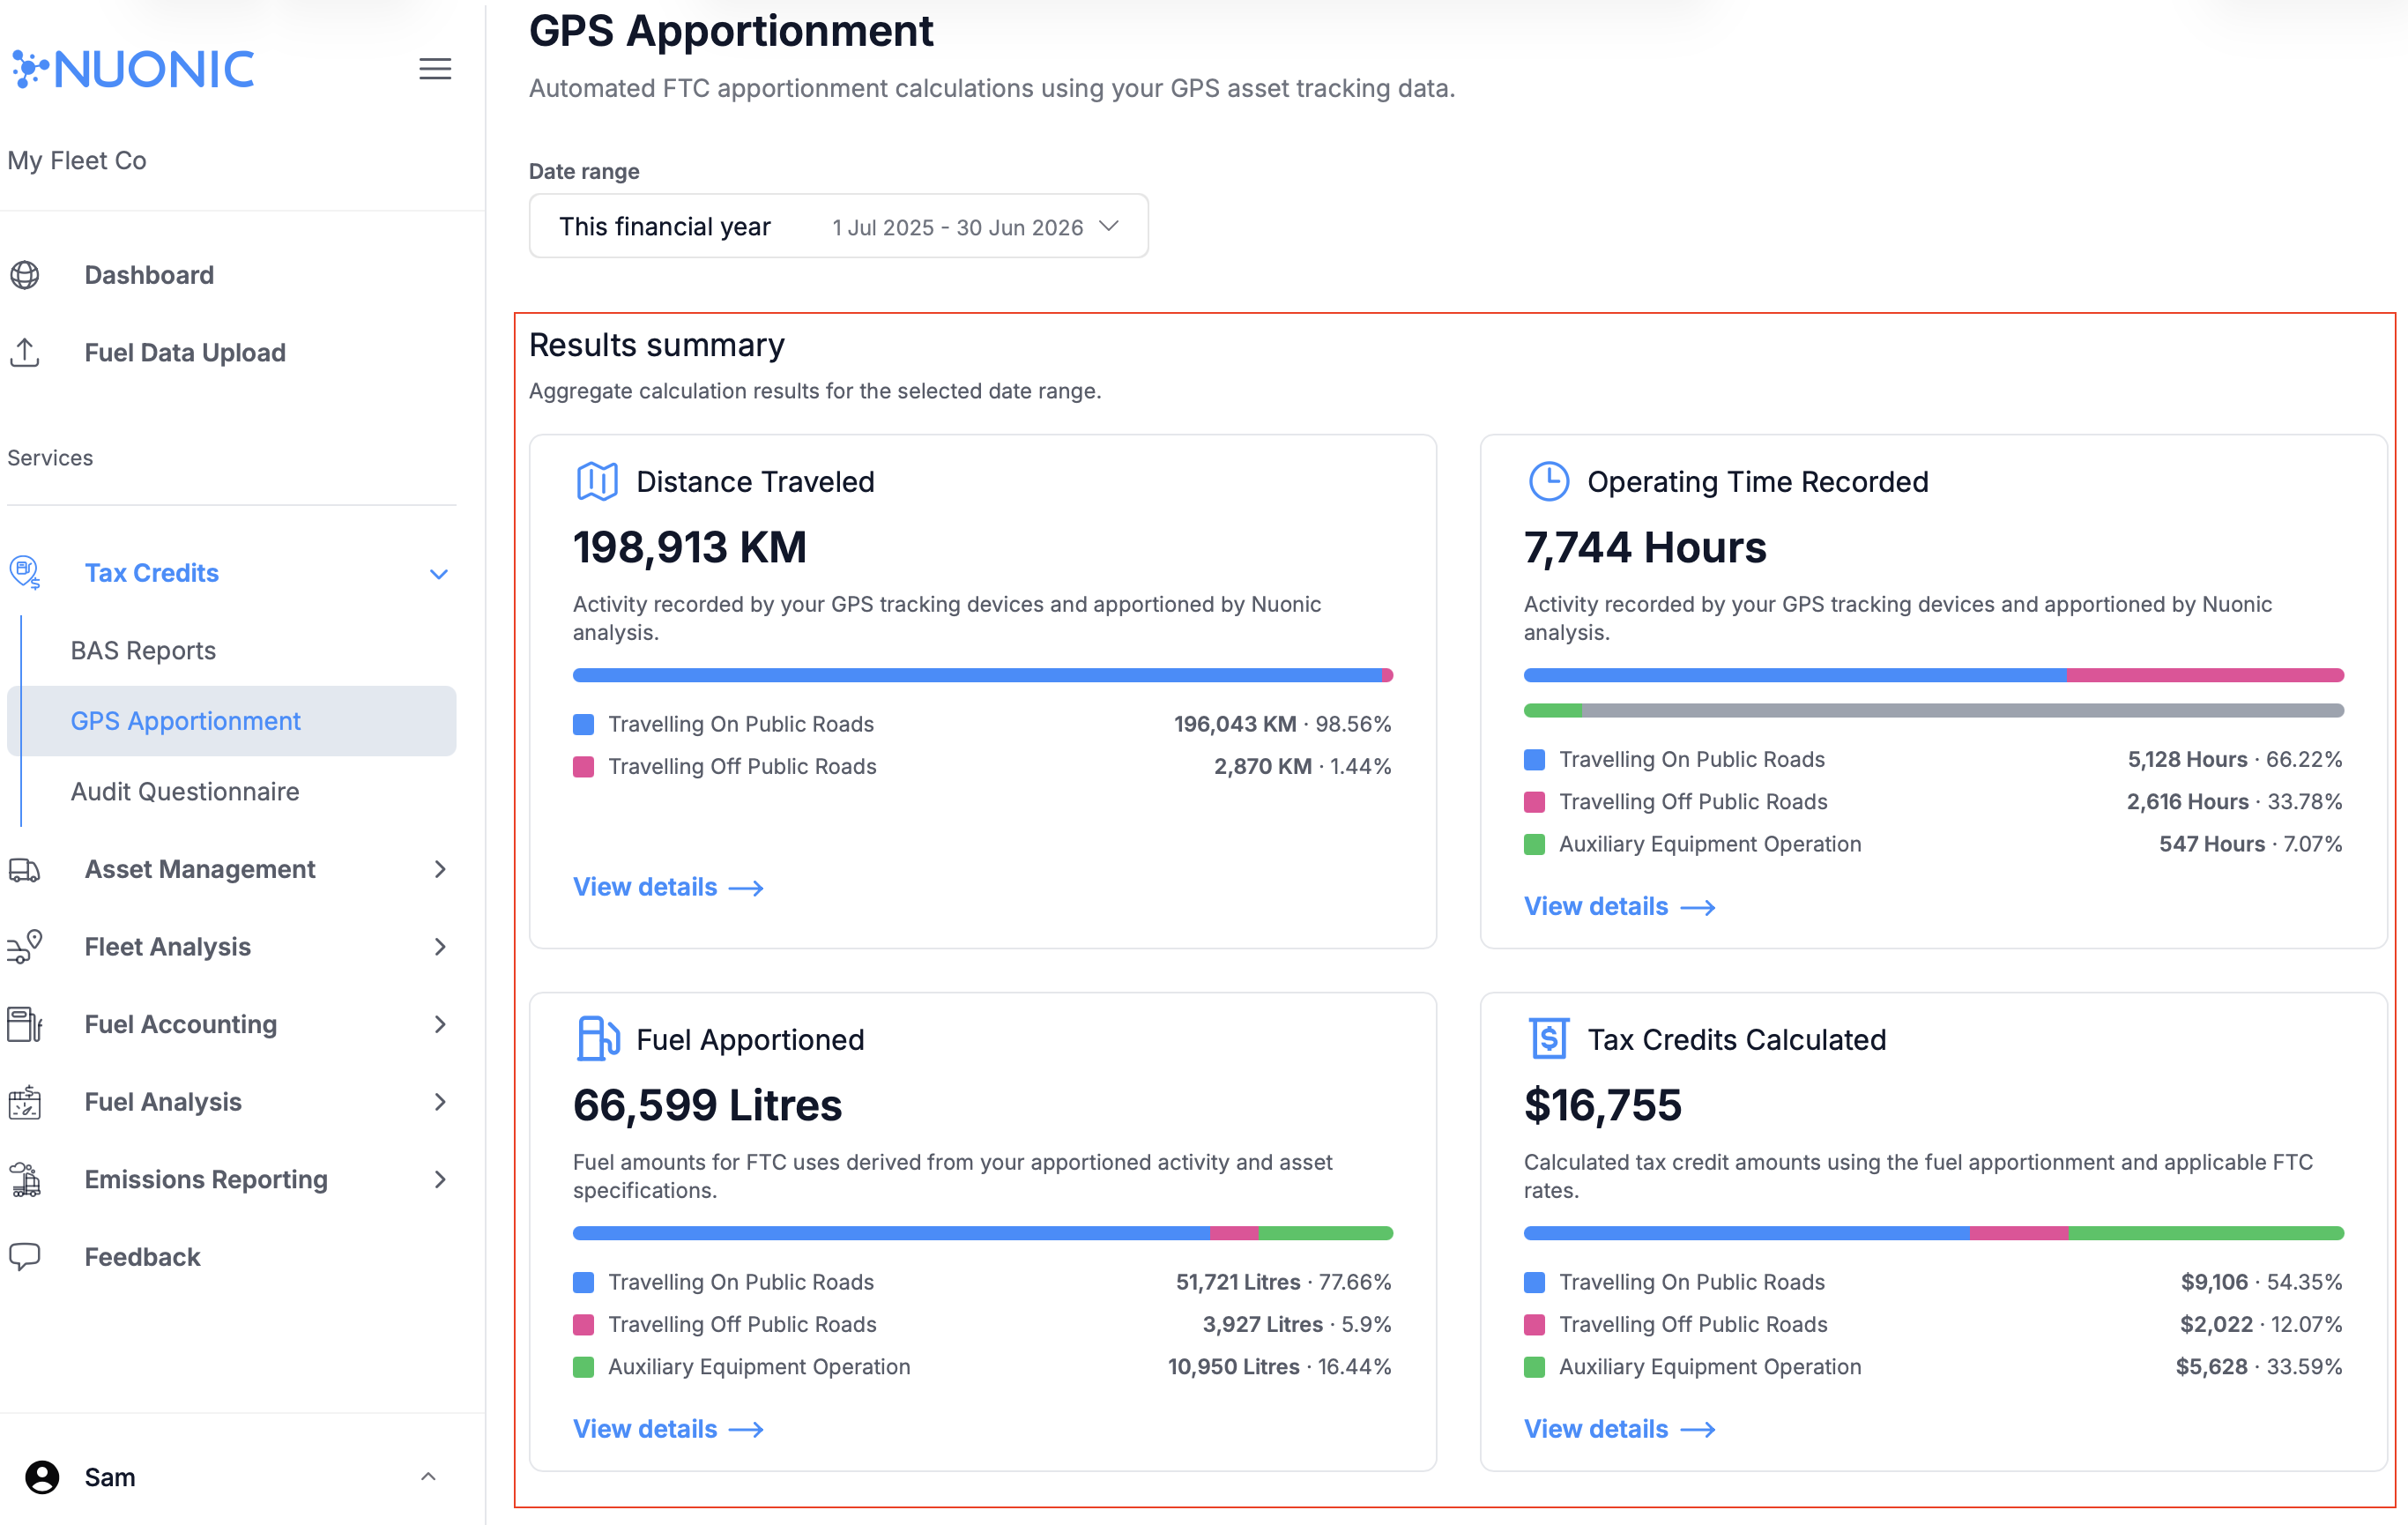Click the Feedback speech bubble icon
Viewport: 2408px width, 1525px height.
pos(25,1256)
